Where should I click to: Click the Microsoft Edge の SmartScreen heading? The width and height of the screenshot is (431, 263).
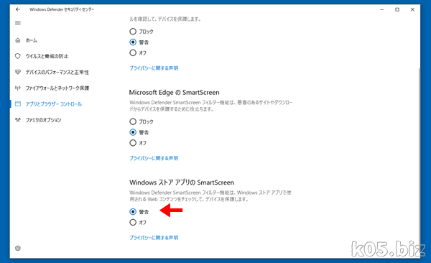(x=175, y=93)
